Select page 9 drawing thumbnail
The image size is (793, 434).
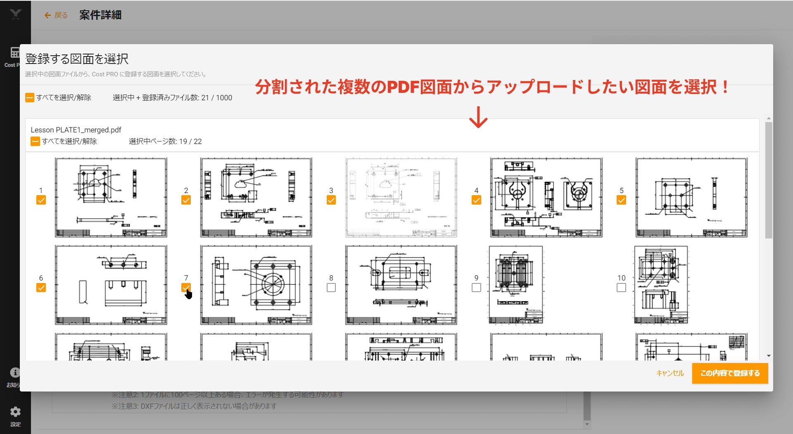516,285
